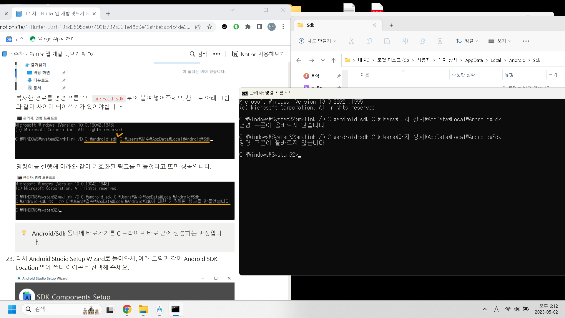565x318 pixels.
Task: Toggle the IME language indicator A
Action: (x=496, y=309)
